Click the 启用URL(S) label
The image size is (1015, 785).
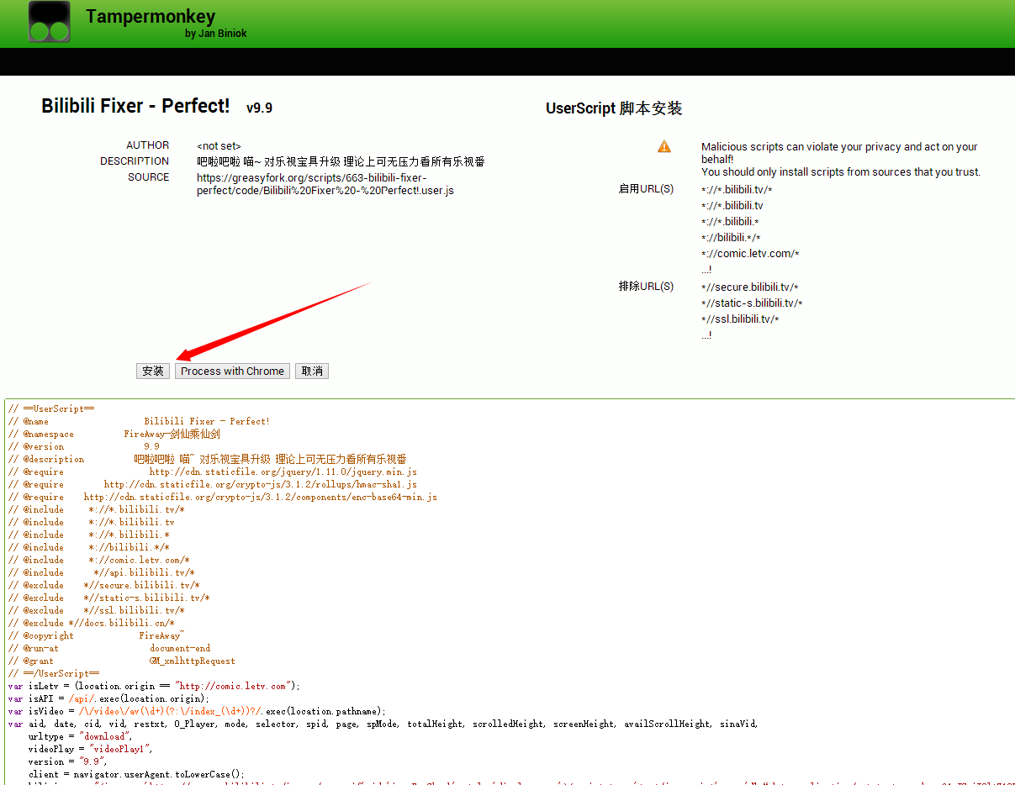646,189
